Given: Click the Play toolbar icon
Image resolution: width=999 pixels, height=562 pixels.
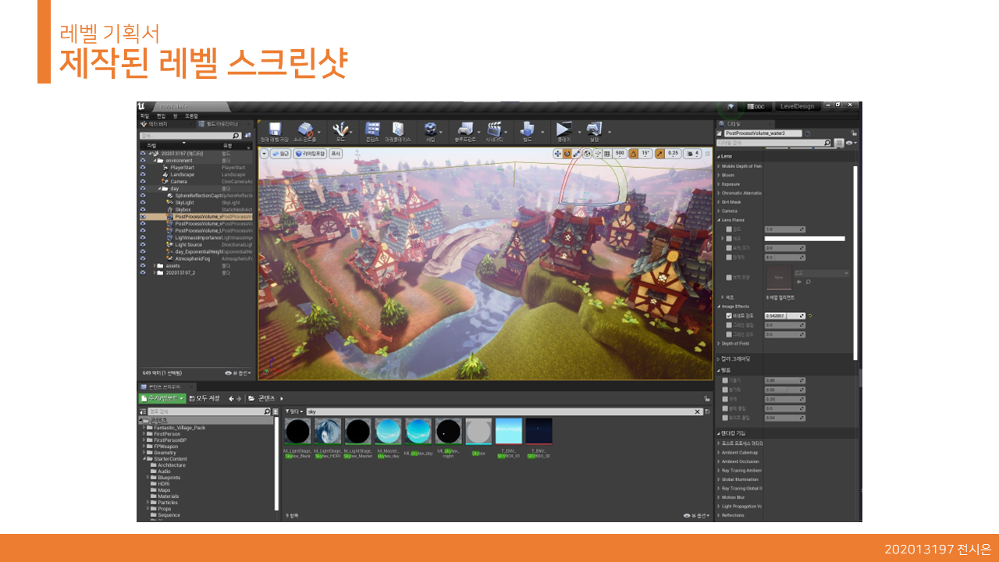Looking at the screenshot, I should (563, 129).
